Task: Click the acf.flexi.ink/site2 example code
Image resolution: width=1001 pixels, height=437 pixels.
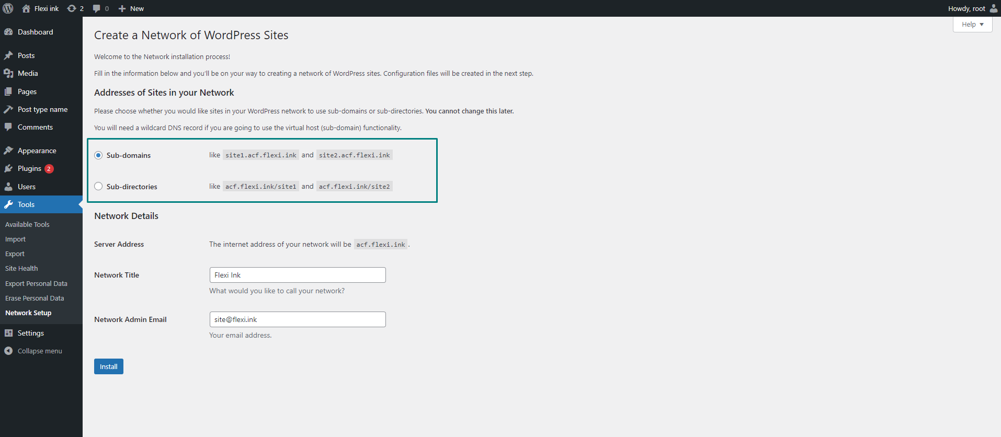Action: pos(355,187)
